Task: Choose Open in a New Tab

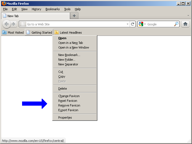Action: coord(75,43)
